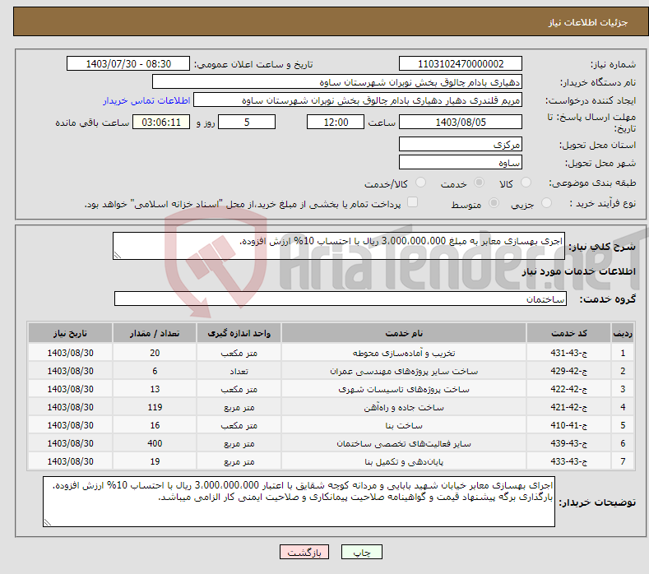Click the توضیحات خریدار text area resize handle
649x574 pixels.
coord(48,522)
